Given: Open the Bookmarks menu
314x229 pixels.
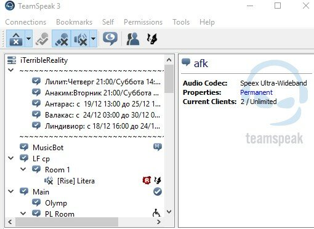Looking at the screenshot, I should (x=74, y=22).
